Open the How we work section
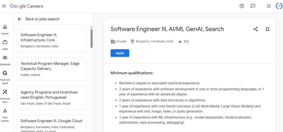The height and width of the screenshot is (132, 283). pos(5,77)
